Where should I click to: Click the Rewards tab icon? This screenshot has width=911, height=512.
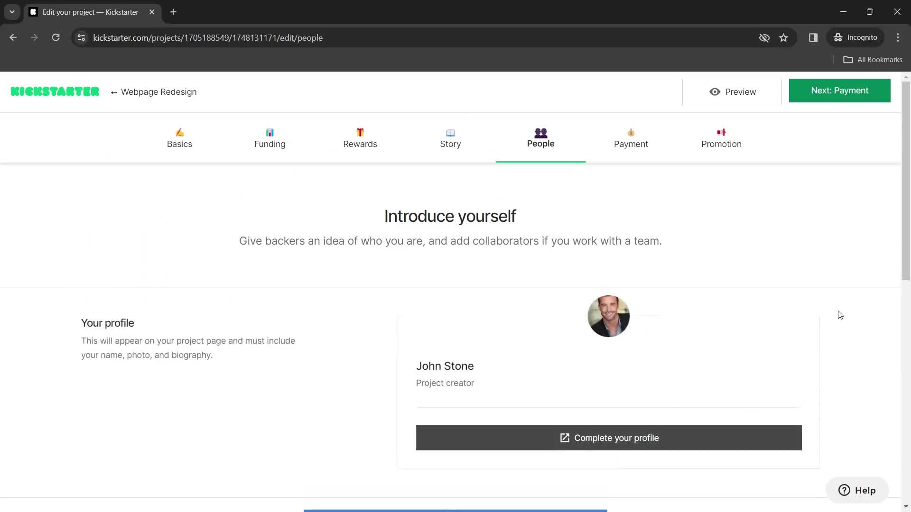click(360, 132)
